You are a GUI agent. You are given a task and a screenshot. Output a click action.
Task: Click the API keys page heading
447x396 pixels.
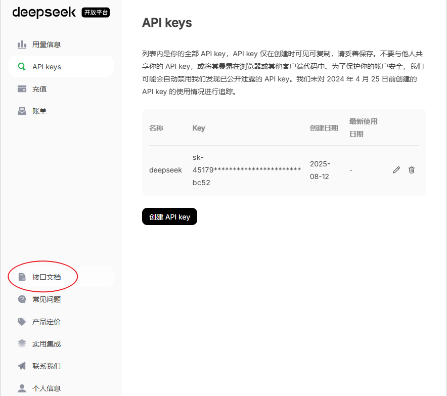(x=167, y=23)
